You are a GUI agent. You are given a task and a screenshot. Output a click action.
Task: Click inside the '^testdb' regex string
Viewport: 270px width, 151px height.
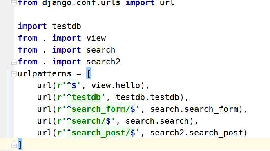tap(85, 98)
